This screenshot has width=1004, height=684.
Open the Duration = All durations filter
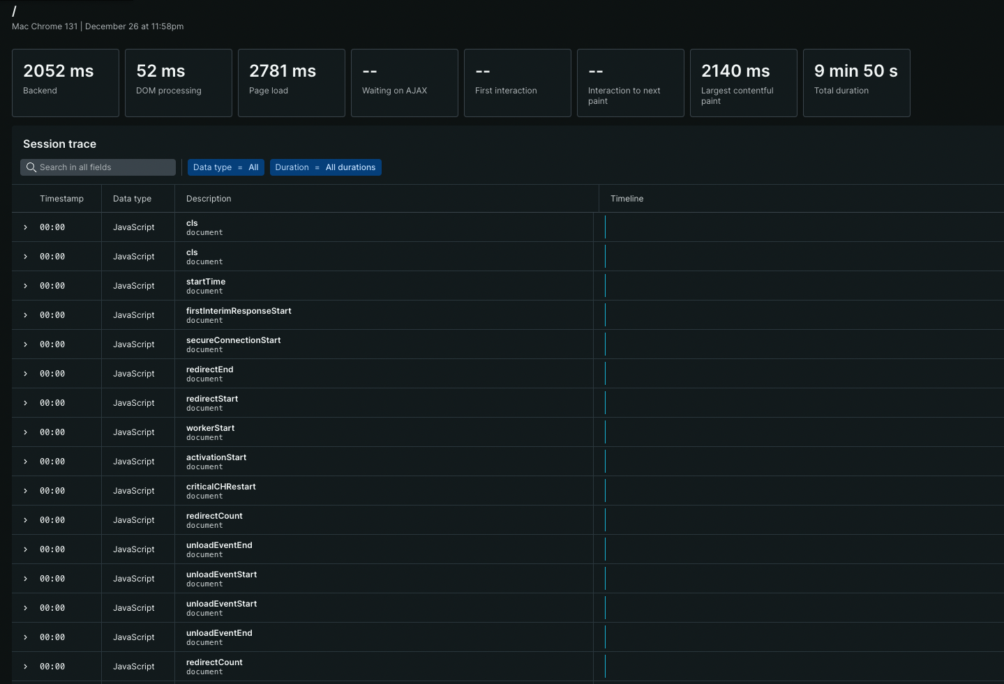326,167
